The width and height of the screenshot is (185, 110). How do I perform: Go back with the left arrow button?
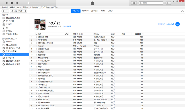click(3, 11)
